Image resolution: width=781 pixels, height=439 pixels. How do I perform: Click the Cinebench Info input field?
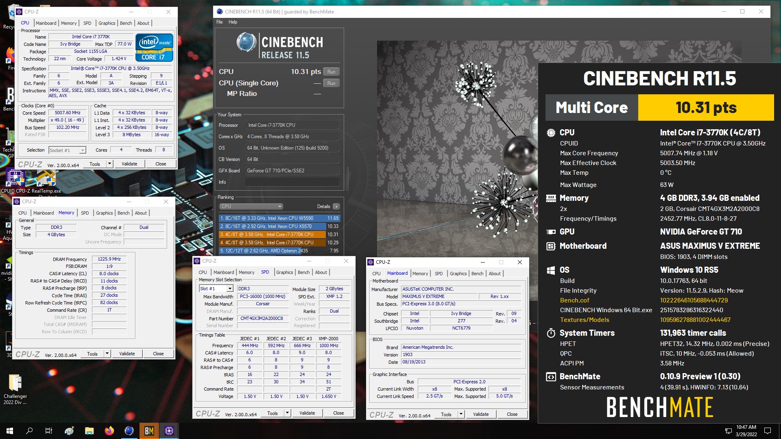click(292, 182)
